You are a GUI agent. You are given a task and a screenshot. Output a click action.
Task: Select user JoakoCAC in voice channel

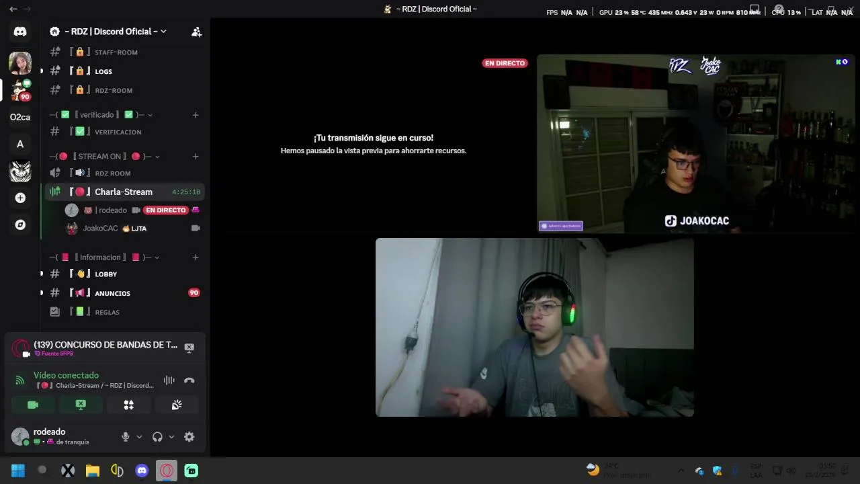click(100, 229)
